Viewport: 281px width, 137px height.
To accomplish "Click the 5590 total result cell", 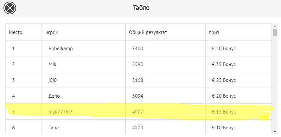I will (x=138, y=64).
